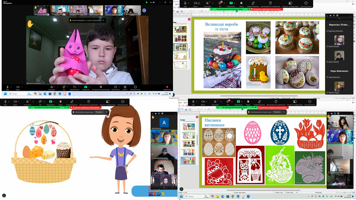Pause sharing in cartoon girl screen share toolbar
356x200 pixels.
pos(60,102)
